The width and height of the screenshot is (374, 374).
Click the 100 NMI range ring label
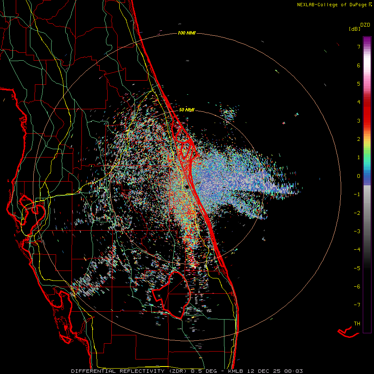point(187,33)
